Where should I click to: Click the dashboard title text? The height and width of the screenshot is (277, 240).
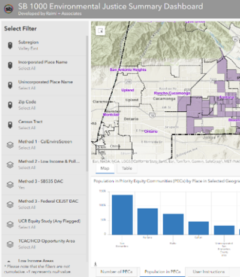(110, 7)
